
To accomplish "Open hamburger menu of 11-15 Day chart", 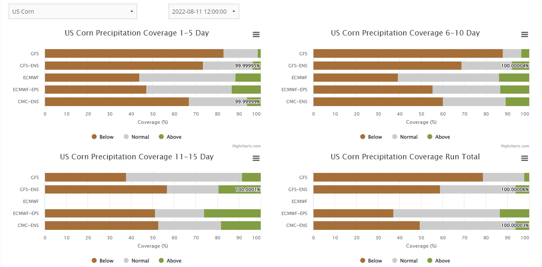I will (x=256, y=158).
